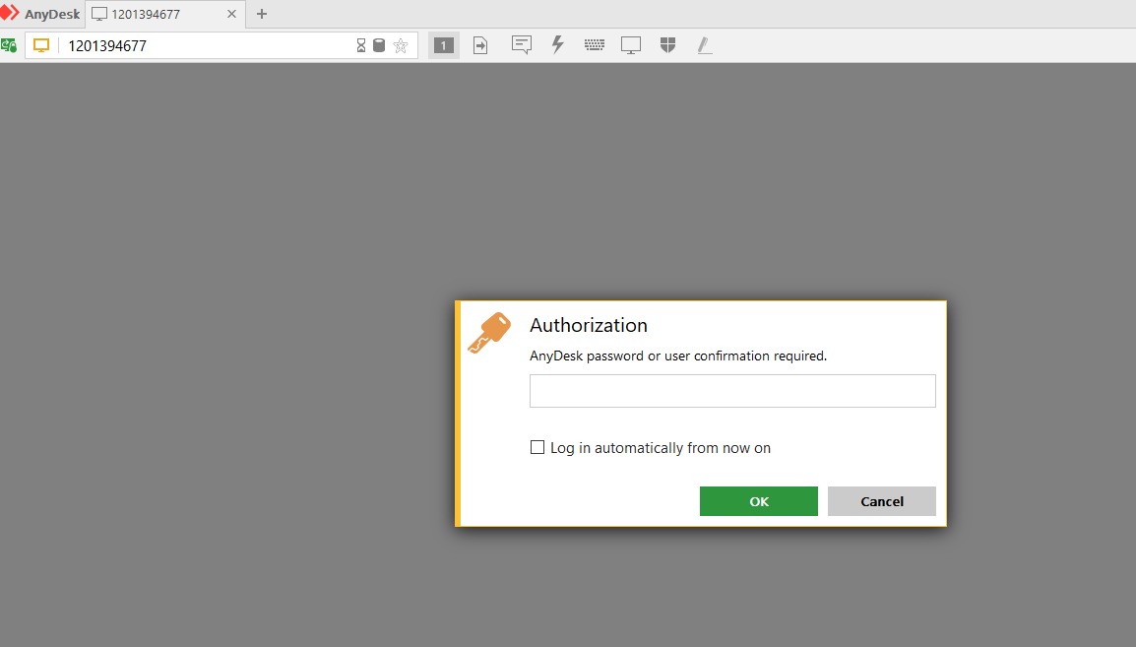Open the keyboard settings icon

click(594, 45)
